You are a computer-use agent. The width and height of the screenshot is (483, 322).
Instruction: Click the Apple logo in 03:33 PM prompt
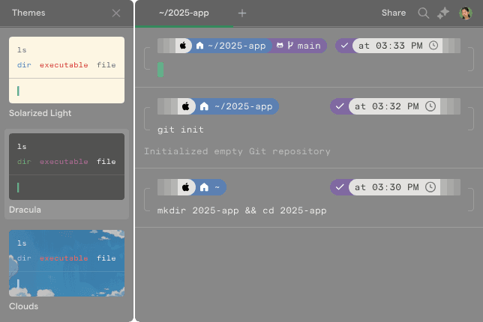[183, 46]
